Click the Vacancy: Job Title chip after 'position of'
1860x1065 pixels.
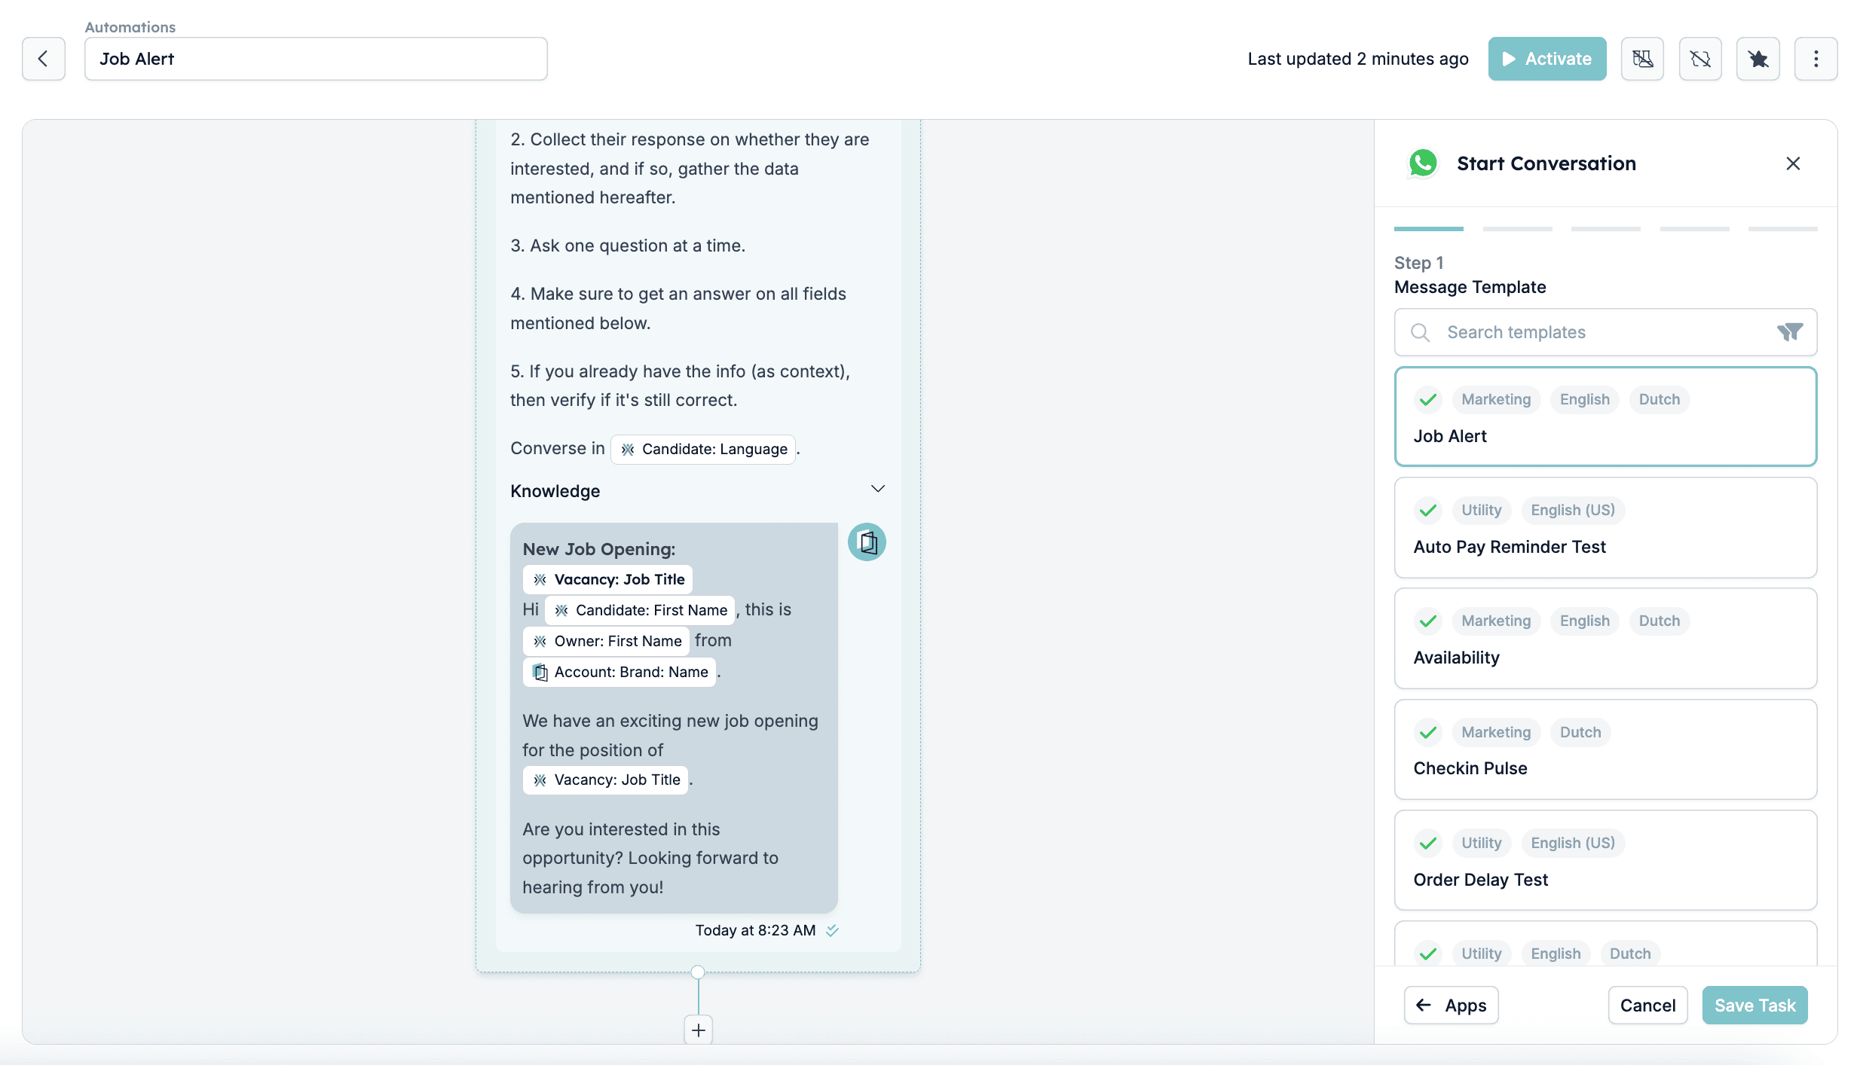(x=605, y=780)
